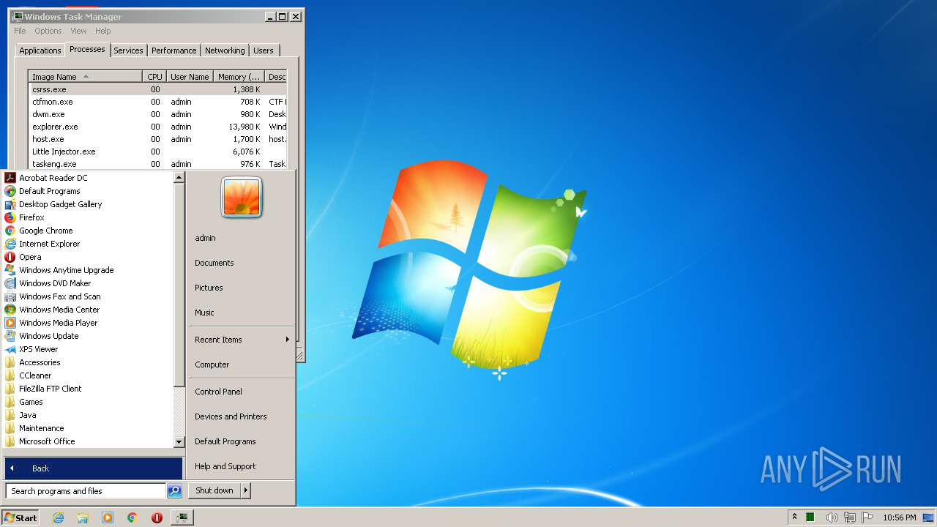
Task: Click the Shut down button
Action: pos(214,490)
